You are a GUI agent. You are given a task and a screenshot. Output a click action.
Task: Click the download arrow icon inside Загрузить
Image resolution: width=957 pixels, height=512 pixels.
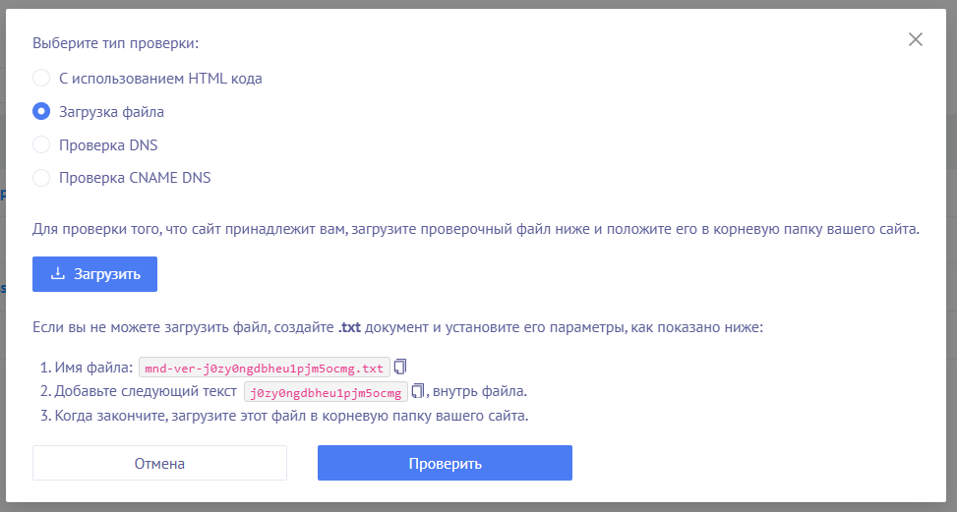click(x=58, y=274)
